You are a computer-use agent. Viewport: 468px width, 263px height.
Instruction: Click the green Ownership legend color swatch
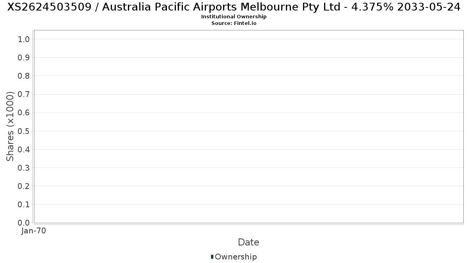(212, 256)
